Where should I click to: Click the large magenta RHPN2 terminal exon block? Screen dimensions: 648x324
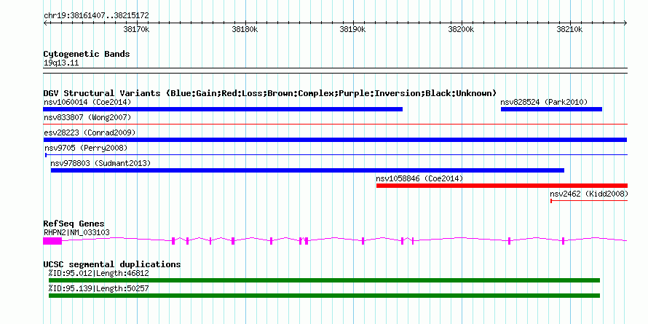[52, 241]
